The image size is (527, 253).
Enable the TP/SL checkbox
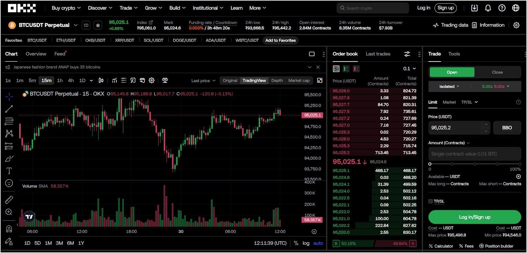click(430, 201)
